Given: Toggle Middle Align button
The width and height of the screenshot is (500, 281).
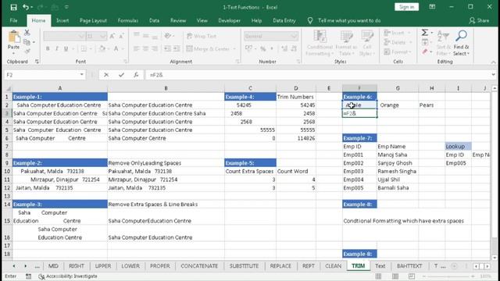Looking at the screenshot, I should (146, 36).
